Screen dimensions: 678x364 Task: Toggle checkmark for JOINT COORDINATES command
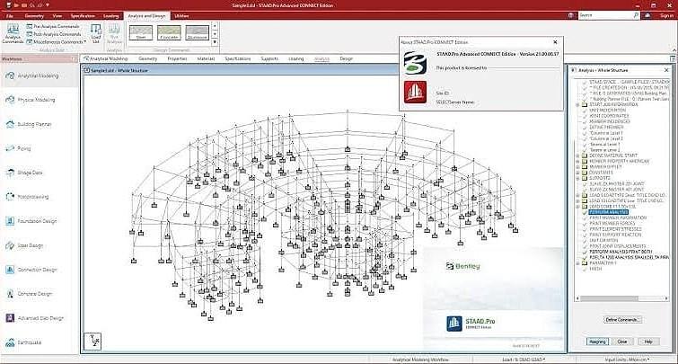[x=585, y=116]
